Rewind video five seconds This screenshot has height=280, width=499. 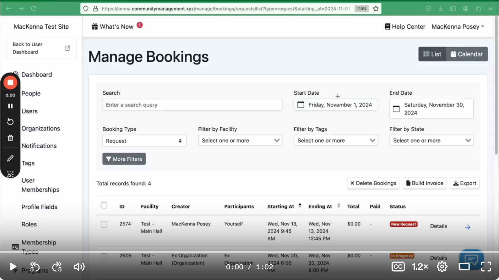[35, 267]
